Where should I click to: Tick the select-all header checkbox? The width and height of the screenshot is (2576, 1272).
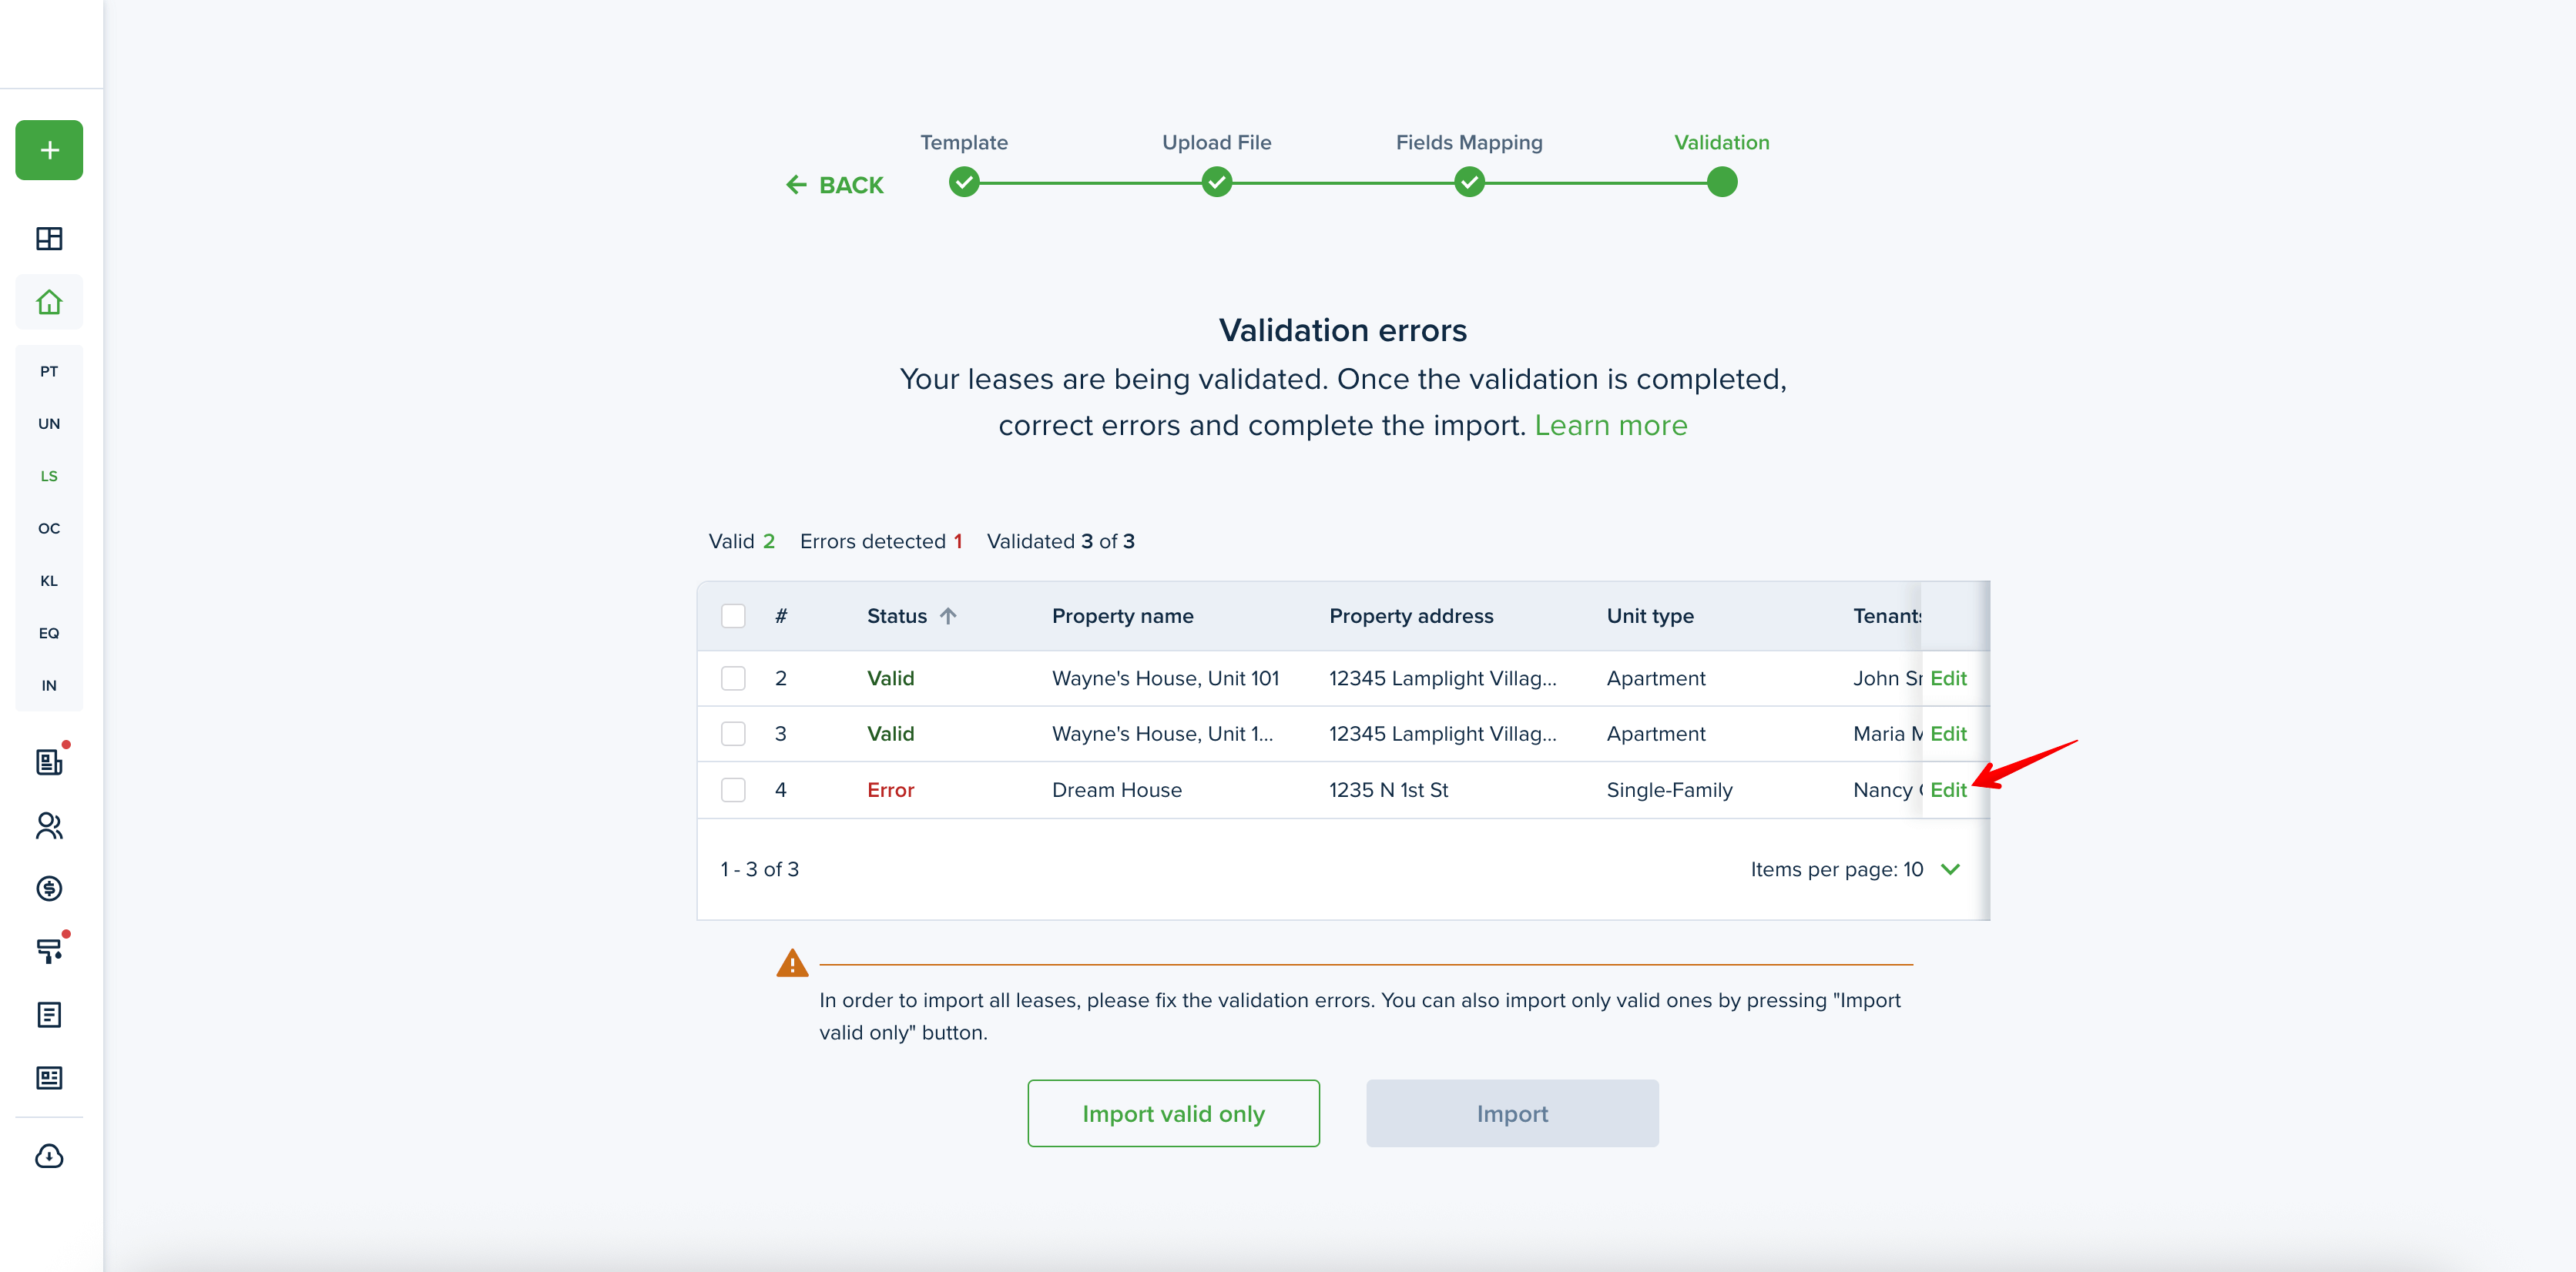tap(733, 615)
